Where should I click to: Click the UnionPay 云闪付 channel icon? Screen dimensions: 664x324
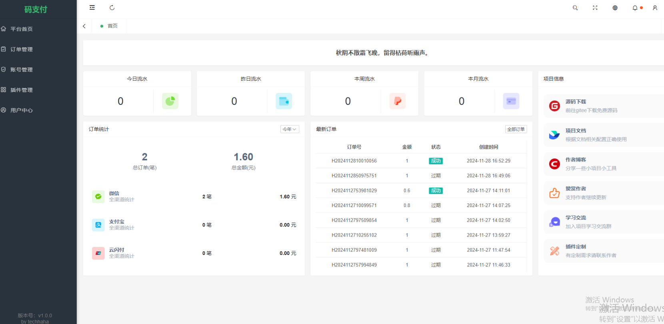point(98,253)
